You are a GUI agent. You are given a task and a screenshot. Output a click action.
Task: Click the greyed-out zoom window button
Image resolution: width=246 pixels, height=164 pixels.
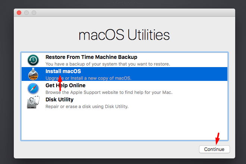pos(34,13)
